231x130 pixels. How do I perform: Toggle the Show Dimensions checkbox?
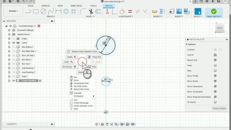click(215, 86)
